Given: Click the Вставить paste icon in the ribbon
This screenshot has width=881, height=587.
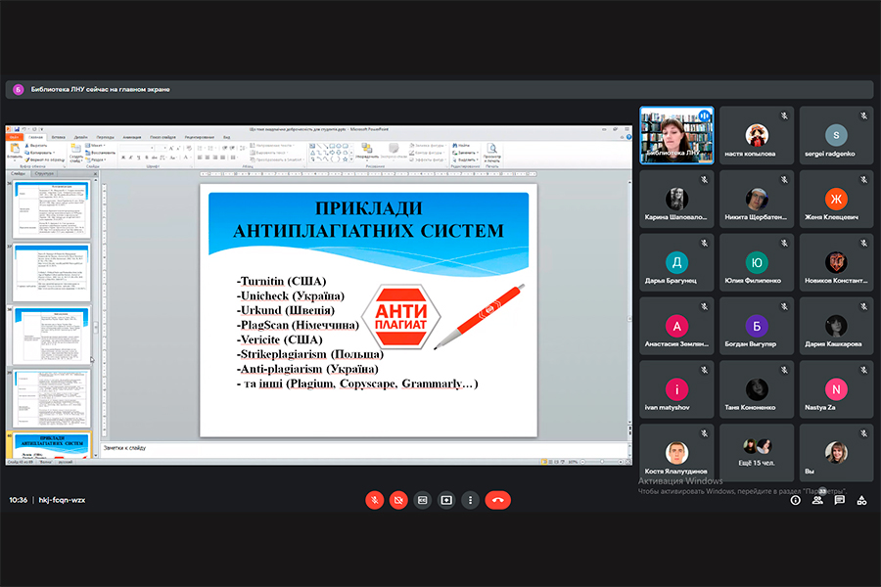Looking at the screenshot, I should (14, 150).
